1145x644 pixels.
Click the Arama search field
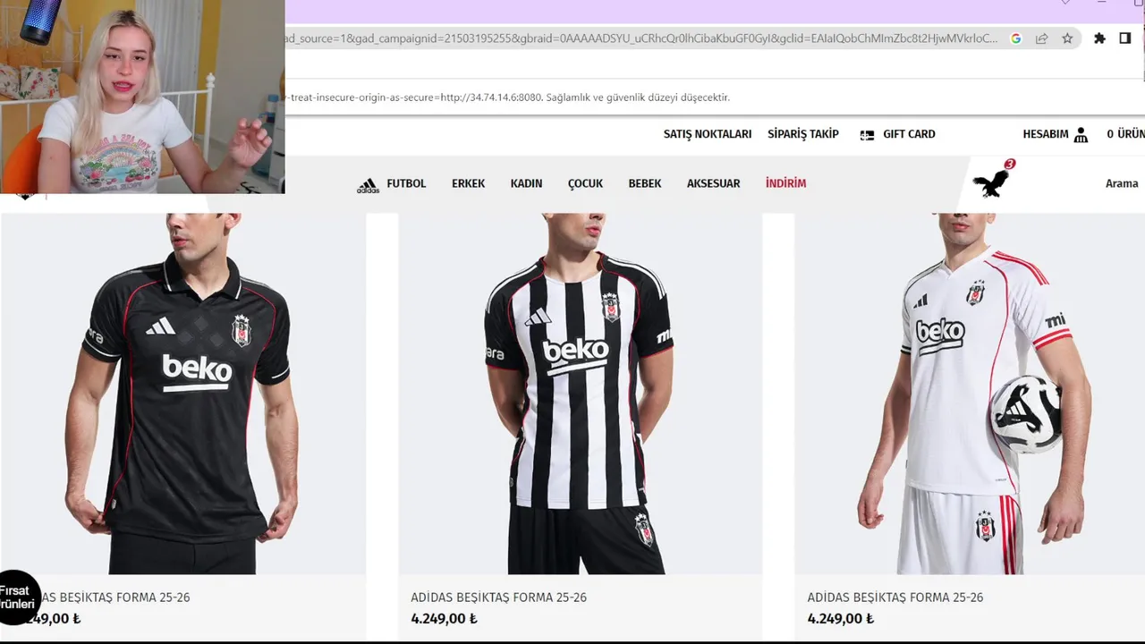pos(1122,183)
